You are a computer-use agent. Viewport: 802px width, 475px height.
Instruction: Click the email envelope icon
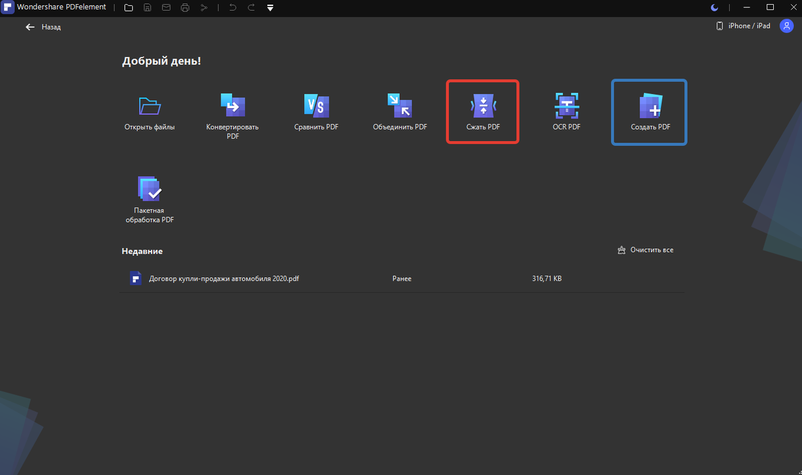166,7
